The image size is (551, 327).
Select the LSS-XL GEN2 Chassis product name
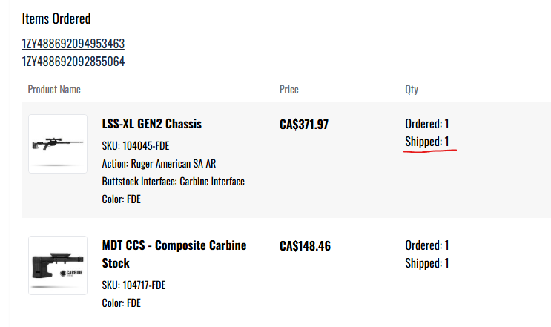click(151, 124)
